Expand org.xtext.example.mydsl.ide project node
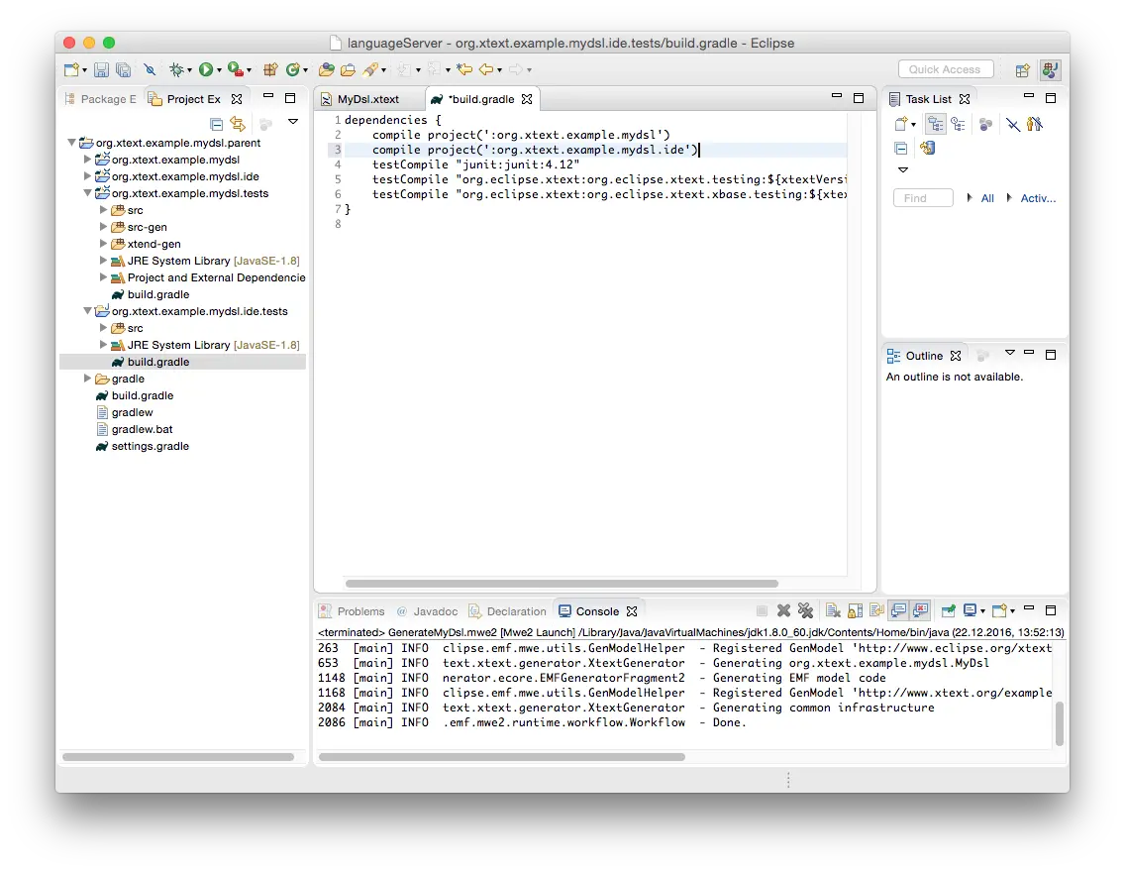The image size is (1125, 872). click(x=87, y=175)
